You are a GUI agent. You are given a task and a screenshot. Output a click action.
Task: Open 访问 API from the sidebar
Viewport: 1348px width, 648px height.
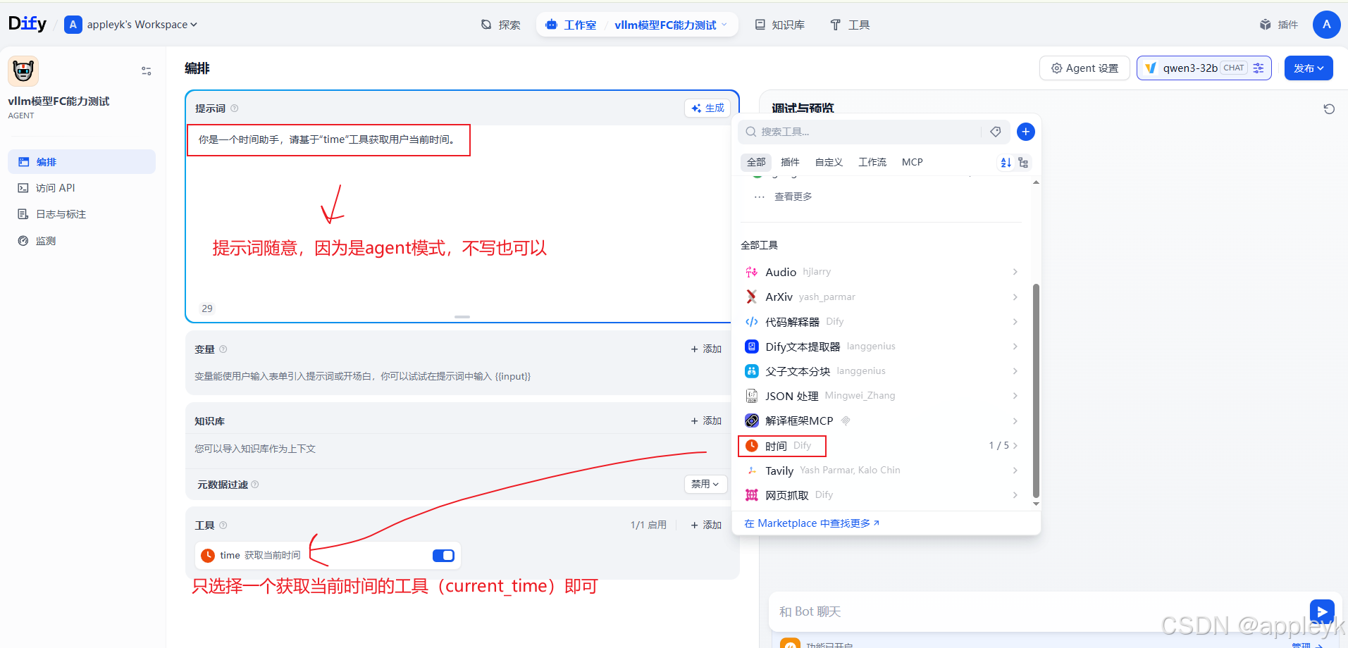pos(55,187)
